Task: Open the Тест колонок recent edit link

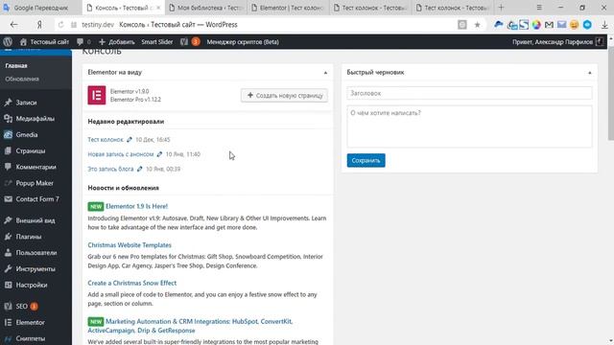Action: (106, 140)
